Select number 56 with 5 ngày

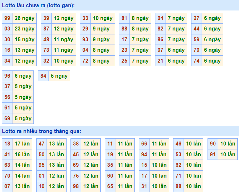pos(7,97)
